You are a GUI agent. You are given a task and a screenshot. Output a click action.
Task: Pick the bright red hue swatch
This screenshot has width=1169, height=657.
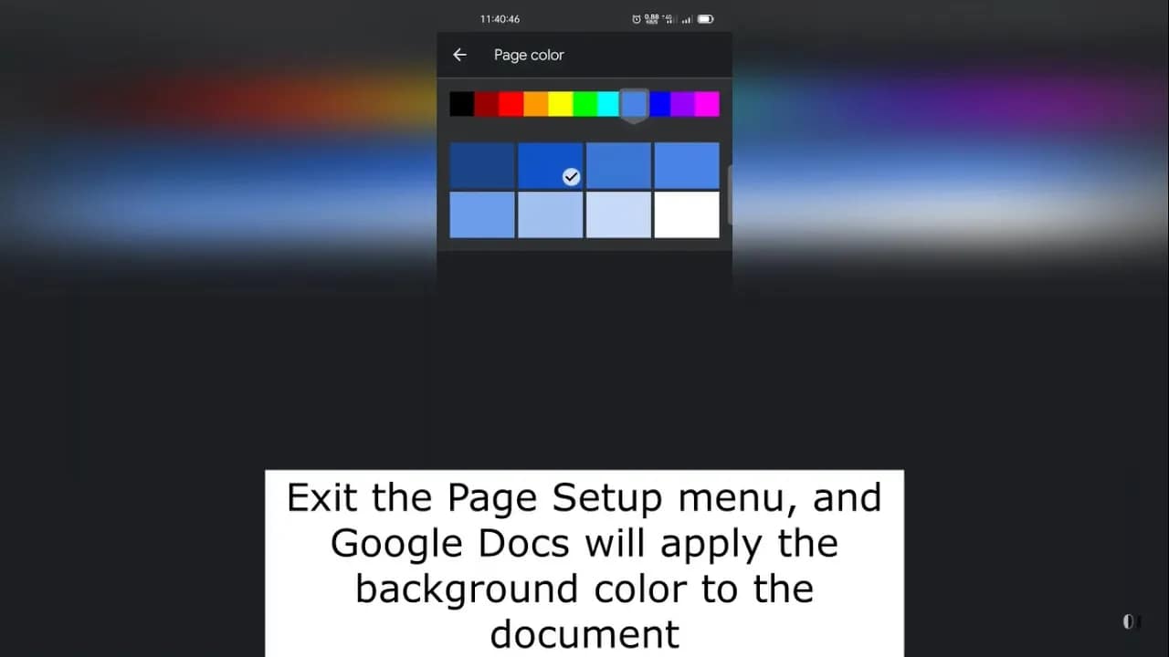(511, 104)
